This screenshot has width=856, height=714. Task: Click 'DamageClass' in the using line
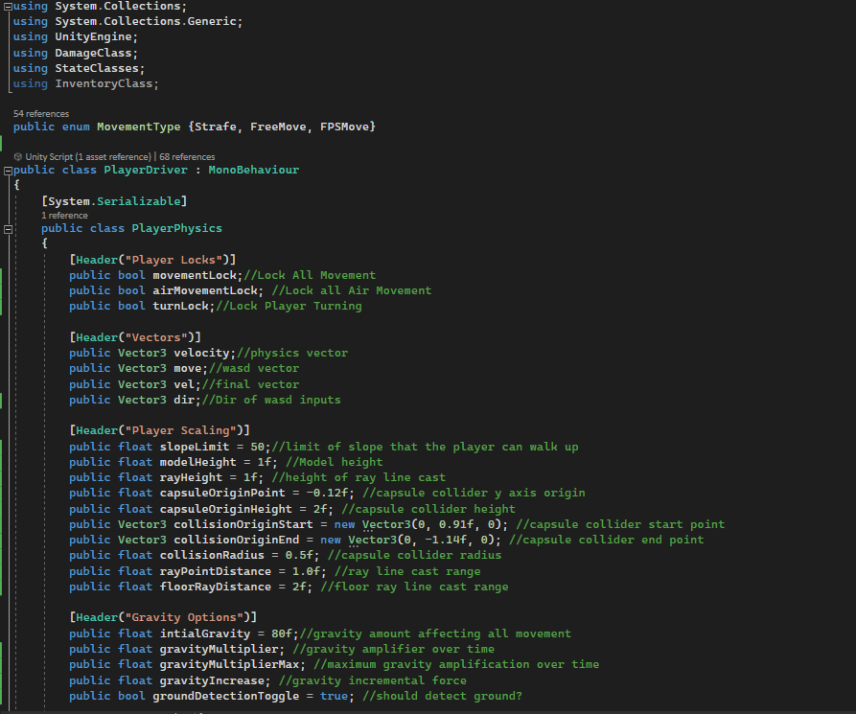click(x=93, y=53)
